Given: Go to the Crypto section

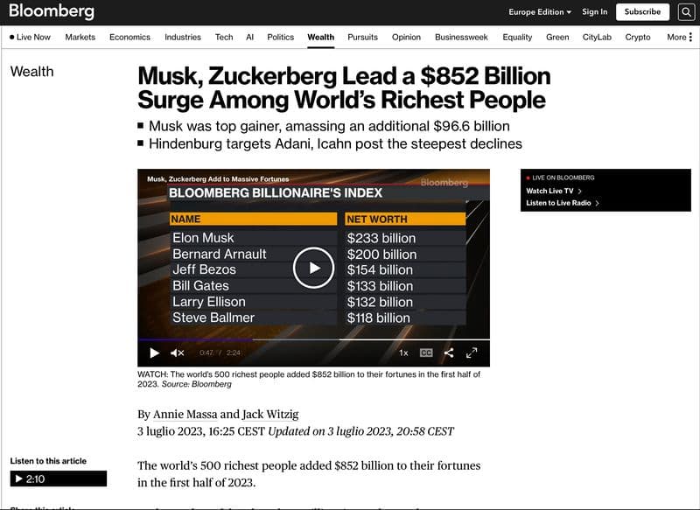Looking at the screenshot, I should 638,37.
